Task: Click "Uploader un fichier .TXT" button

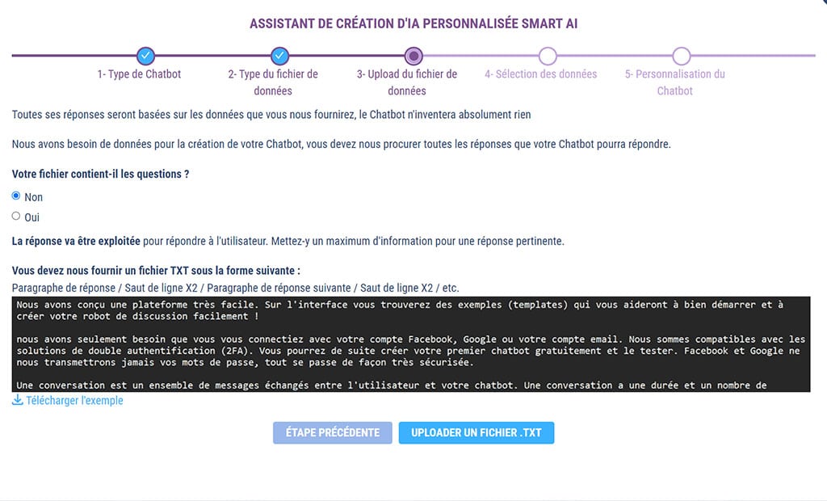Action: [x=476, y=432]
